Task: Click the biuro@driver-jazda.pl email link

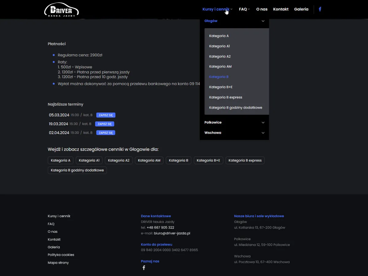Action: click(x=172, y=233)
